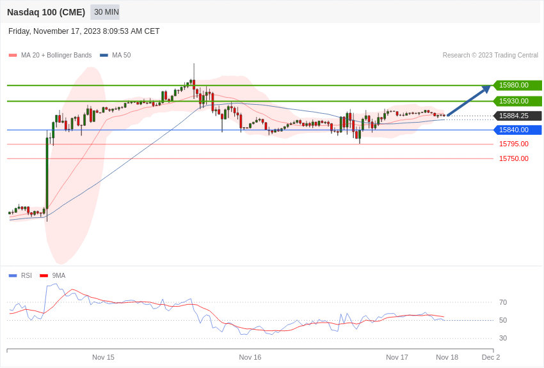Click the Nasdaq 100 (CME) title
The width and height of the screenshot is (544, 368).
tap(46, 12)
